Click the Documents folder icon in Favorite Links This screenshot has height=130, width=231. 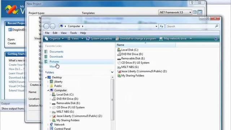pos(46,52)
